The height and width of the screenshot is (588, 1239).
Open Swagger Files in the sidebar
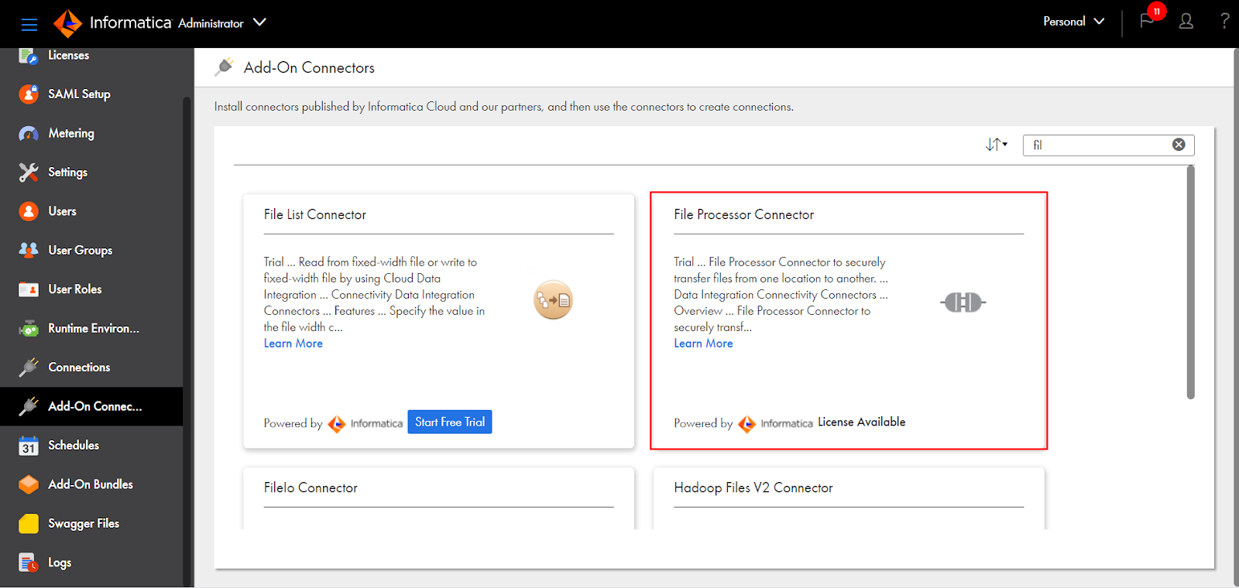tap(84, 524)
